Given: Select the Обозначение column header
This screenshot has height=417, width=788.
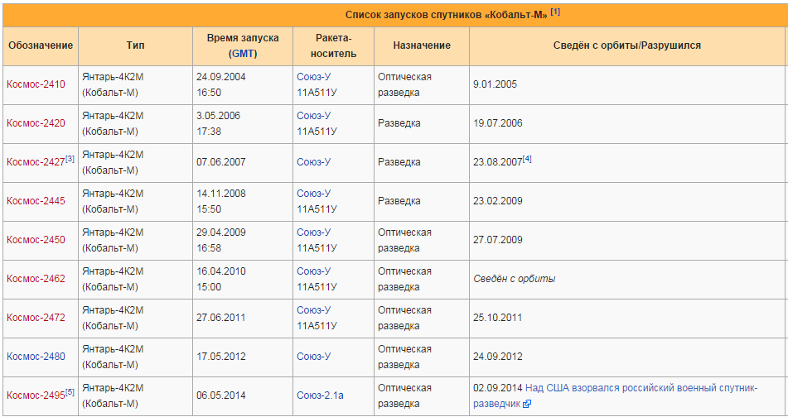Looking at the screenshot, I should pos(41,46).
